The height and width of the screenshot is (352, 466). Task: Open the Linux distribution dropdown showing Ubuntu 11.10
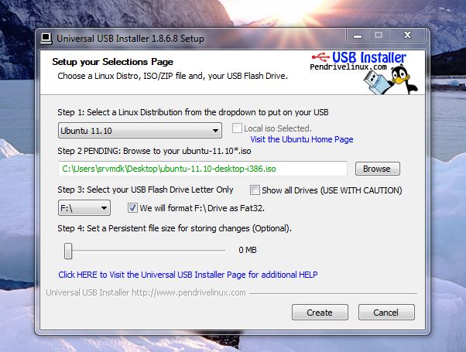(x=140, y=131)
